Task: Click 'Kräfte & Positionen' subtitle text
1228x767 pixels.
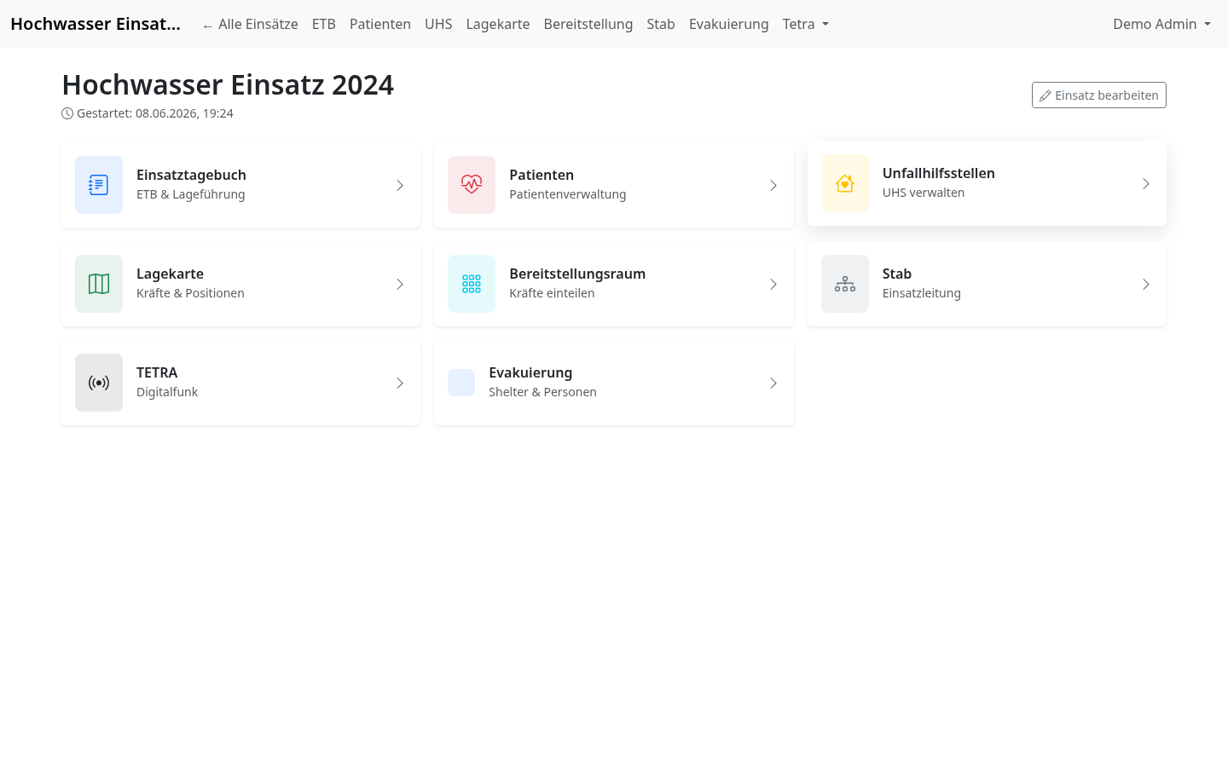Action: [190, 293]
